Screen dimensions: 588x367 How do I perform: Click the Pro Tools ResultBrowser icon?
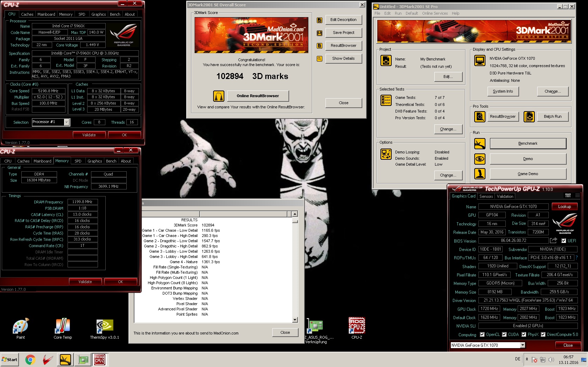[x=480, y=116]
